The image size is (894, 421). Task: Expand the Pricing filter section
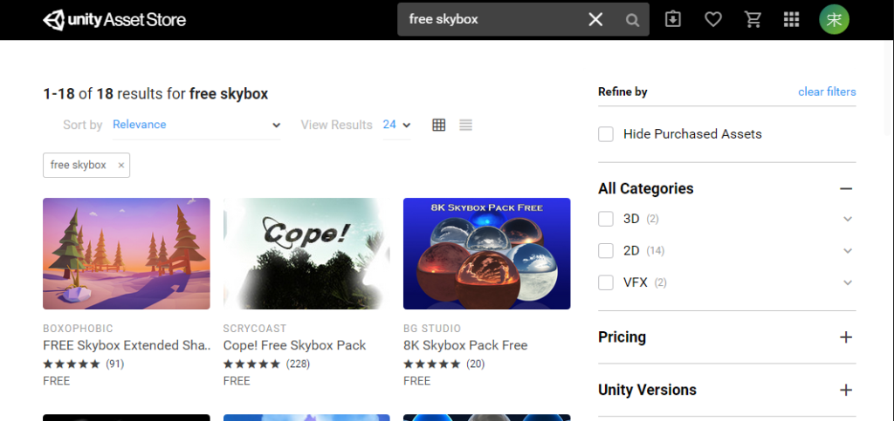point(845,337)
